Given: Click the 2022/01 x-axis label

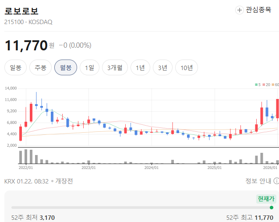Looking at the screenshot, I should coord(26,168).
